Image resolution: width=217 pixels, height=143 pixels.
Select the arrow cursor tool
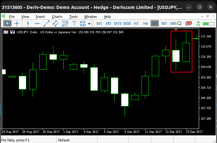point(7,24)
